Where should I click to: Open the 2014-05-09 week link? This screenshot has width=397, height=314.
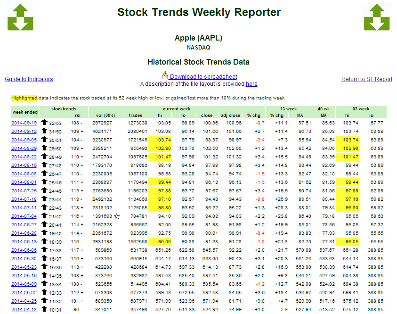[x=24, y=284]
